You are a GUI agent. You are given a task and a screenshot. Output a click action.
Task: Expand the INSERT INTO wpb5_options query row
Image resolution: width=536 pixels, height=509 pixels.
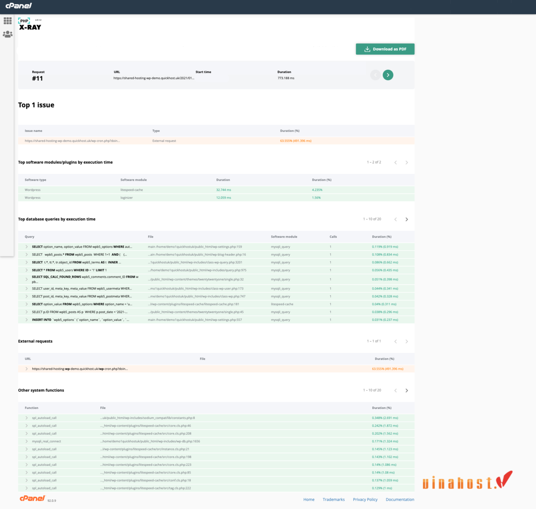point(26,320)
